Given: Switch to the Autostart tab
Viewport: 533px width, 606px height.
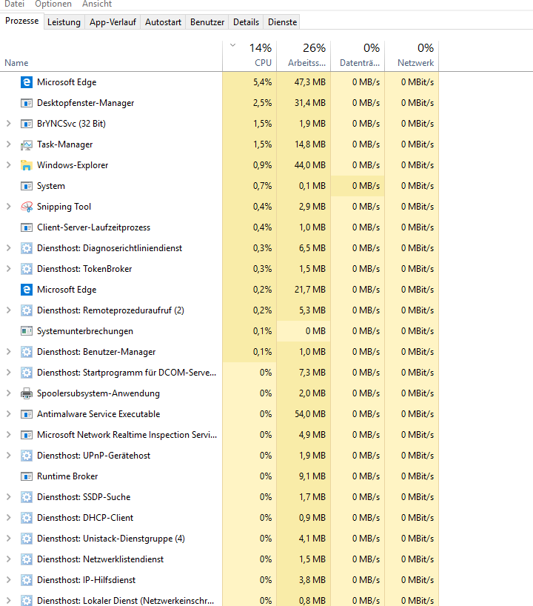Looking at the screenshot, I should (163, 22).
